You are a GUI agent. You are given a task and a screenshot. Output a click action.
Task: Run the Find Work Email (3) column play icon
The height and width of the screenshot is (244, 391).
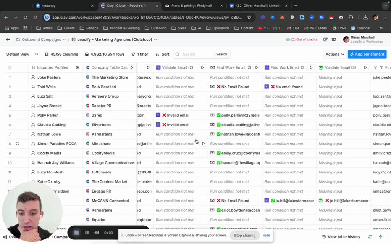(311, 67)
